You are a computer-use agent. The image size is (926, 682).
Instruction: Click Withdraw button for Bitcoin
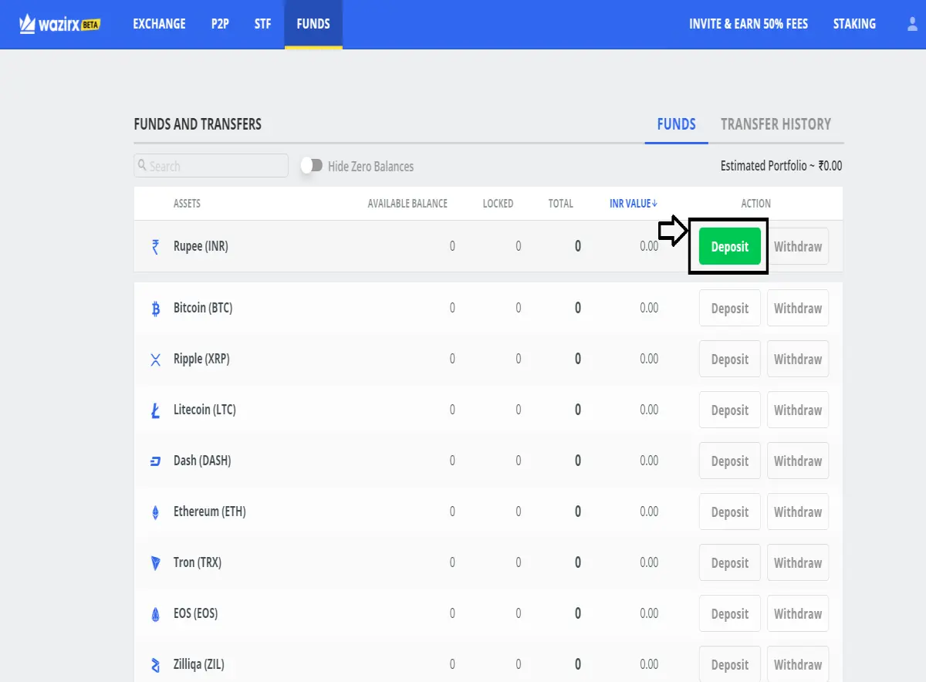click(x=798, y=308)
